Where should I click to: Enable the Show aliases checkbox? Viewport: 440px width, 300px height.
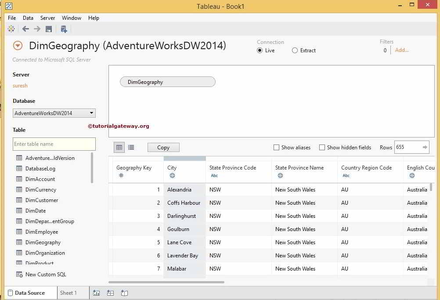tap(276, 148)
